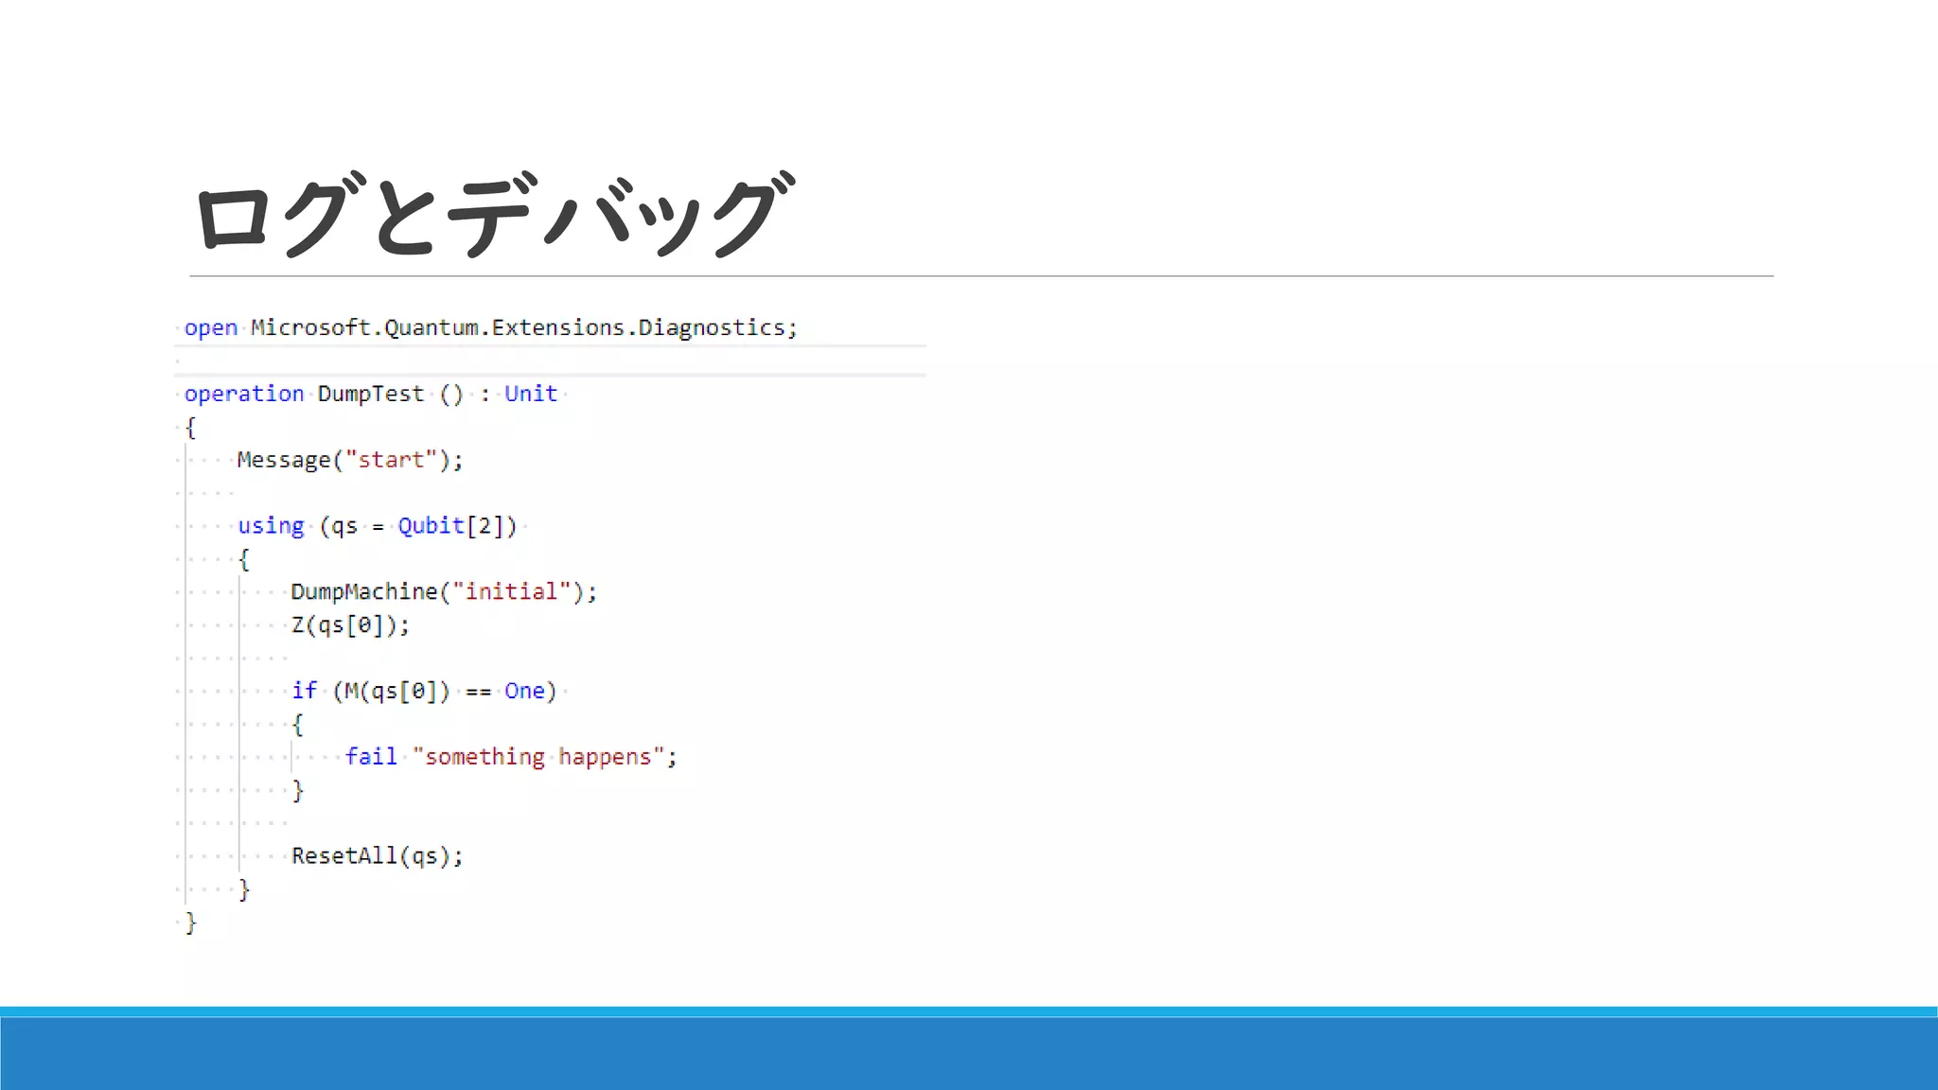Screen dimensions: 1938x1090
Task: Click the ResetAll(qs) statement
Action: [x=377, y=856]
